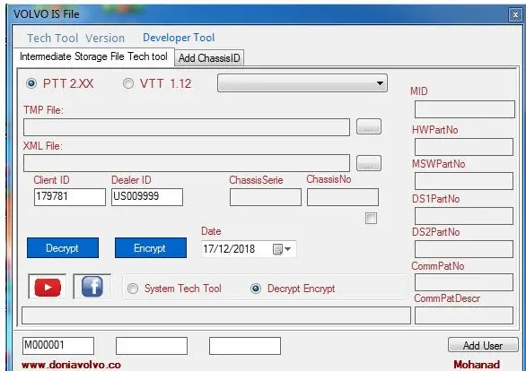
Task: Focus the MID input field
Action: click(465, 109)
